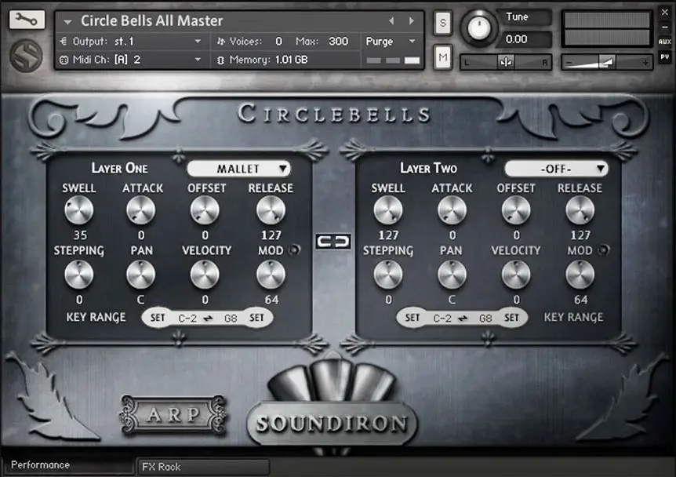The width and height of the screenshot is (676, 477).
Task: Click Layer Two high key SET button
Action: tap(511, 318)
